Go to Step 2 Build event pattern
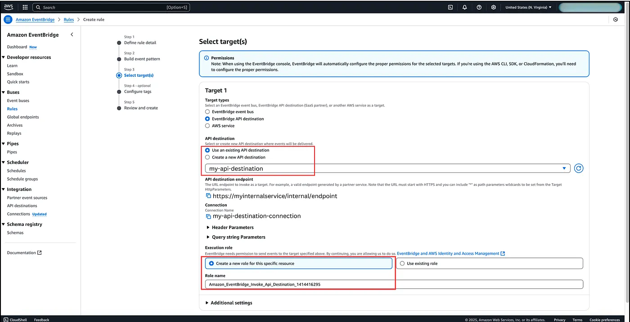630x322 pixels. point(142,59)
